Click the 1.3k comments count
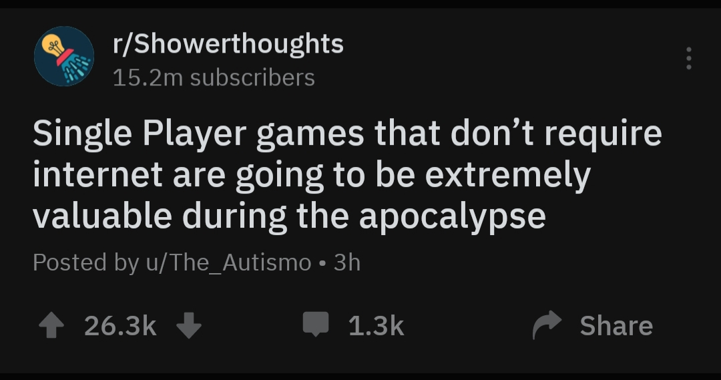This screenshot has width=721, height=380. 376,326
